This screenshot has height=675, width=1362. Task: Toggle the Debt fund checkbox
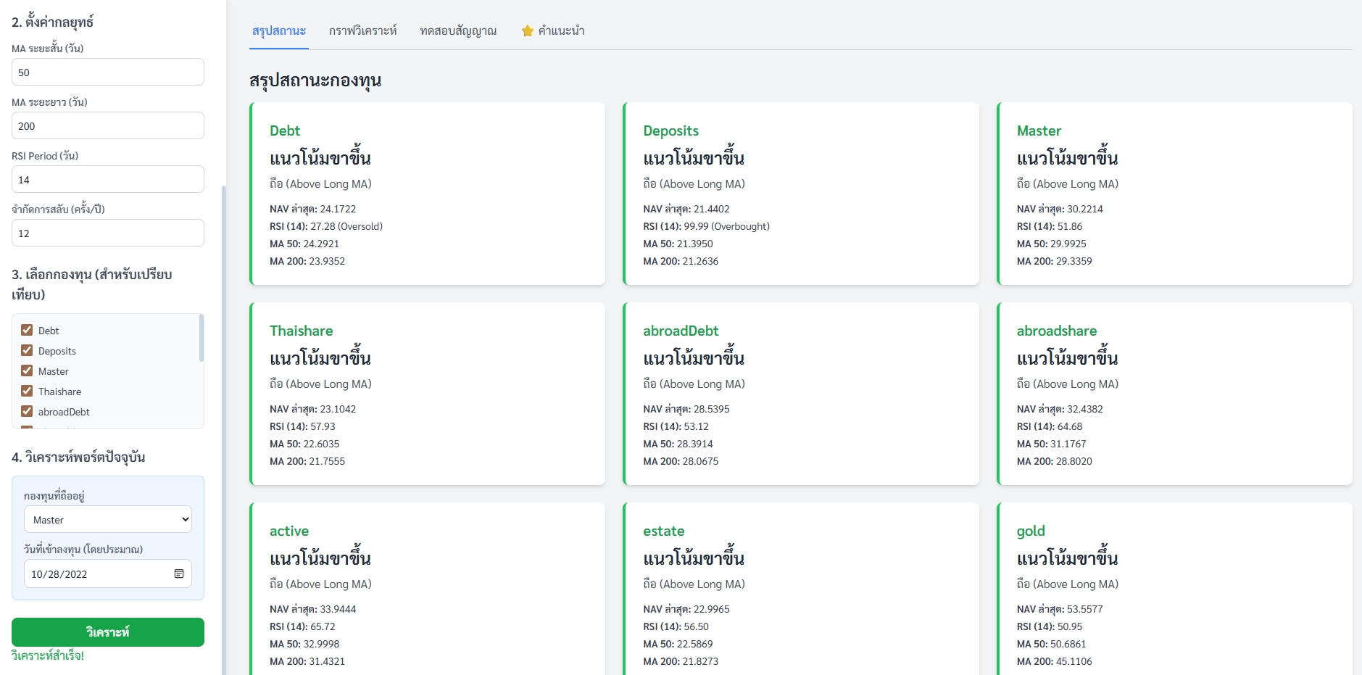click(x=27, y=330)
